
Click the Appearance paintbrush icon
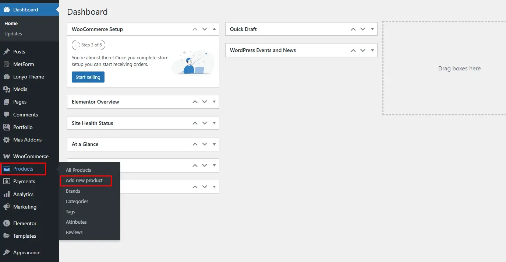7,252
